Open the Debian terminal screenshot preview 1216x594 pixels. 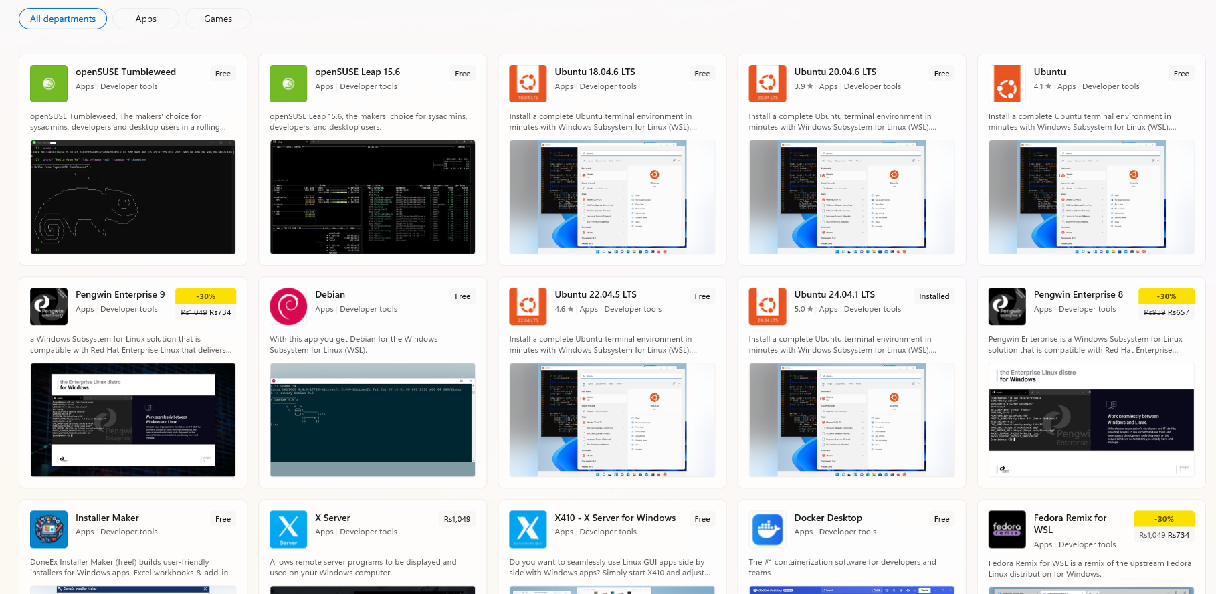(x=373, y=420)
